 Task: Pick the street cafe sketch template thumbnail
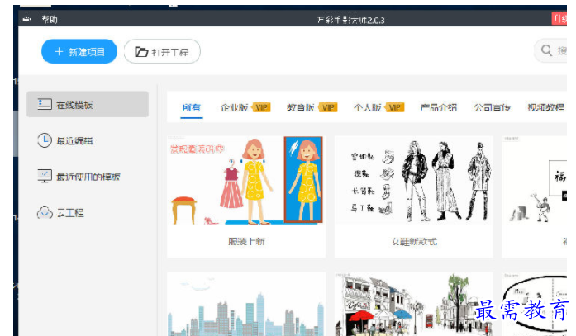[413, 305]
